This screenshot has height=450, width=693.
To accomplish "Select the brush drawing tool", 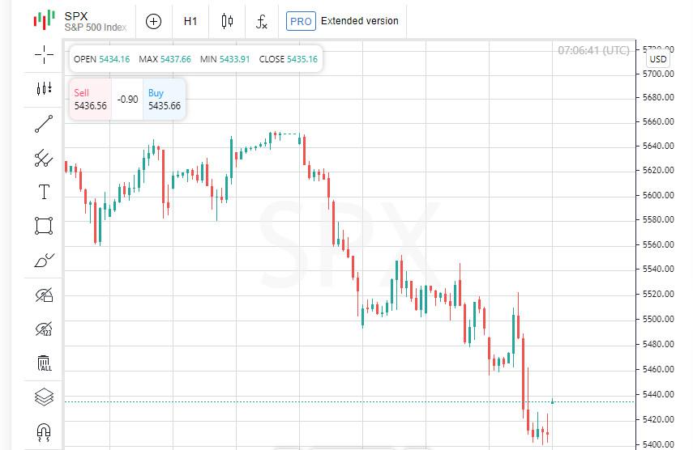I will tap(44, 261).
